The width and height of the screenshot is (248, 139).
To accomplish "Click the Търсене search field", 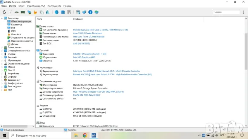I will pyautogui.click(x=226, y=12).
